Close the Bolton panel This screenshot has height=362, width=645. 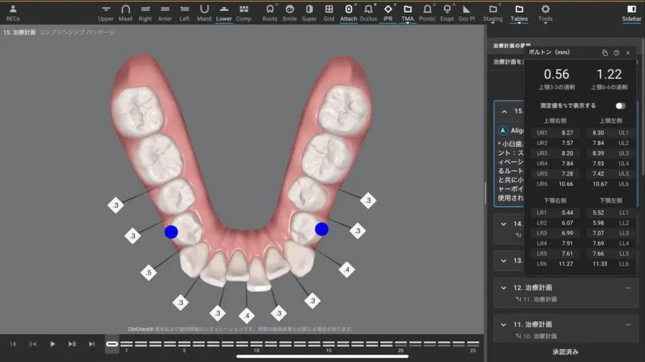[x=628, y=53]
